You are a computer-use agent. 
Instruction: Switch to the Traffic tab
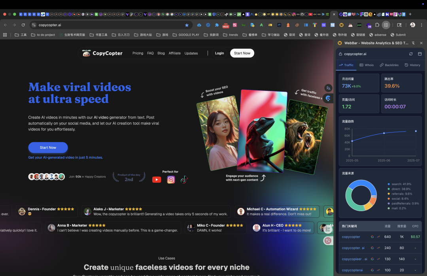tap(346, 65)
